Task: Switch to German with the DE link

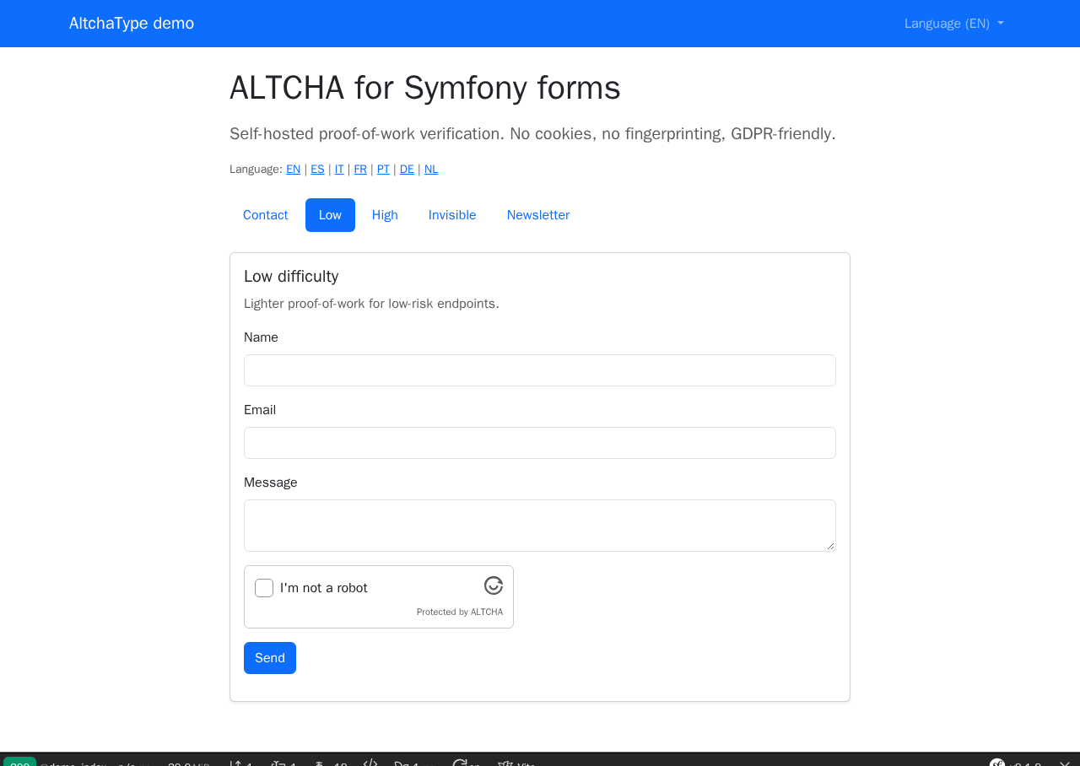Action: pos(407,170)
